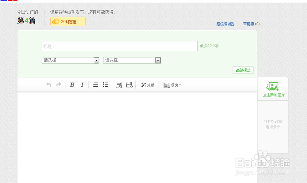Open the first 请选择 category dropdown
This screenshot has height=183, width=307.
point(70,60)
